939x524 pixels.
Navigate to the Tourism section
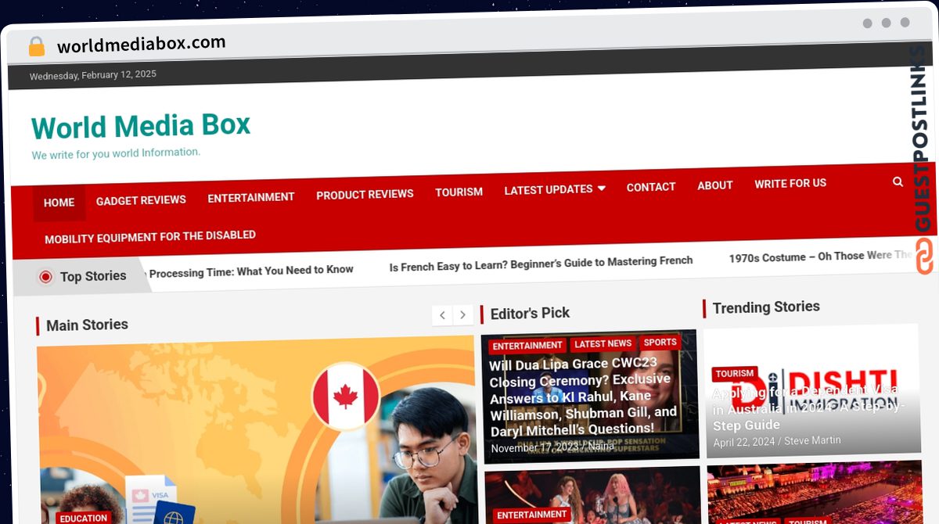click(x=459, y=192)
